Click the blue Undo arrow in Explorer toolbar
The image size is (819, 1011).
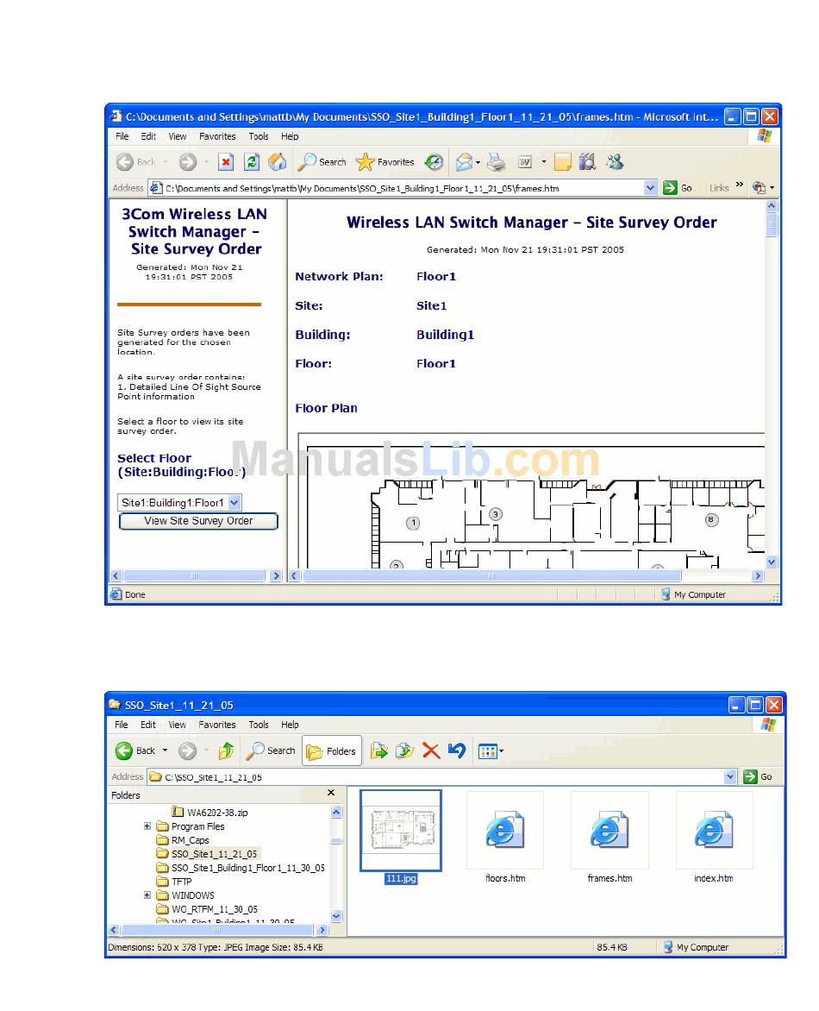(x=457, y=751)
